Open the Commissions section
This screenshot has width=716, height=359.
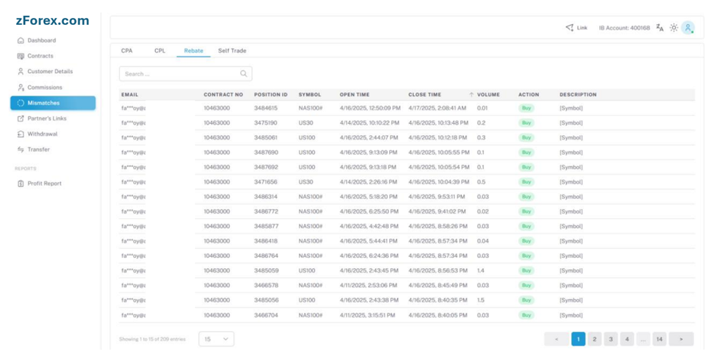(44, 87)
